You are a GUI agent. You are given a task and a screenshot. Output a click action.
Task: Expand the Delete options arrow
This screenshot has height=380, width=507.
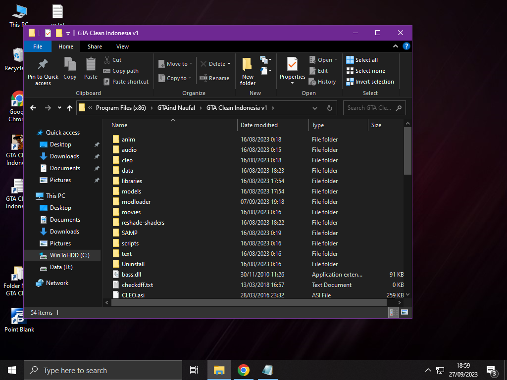pos(229,64)
